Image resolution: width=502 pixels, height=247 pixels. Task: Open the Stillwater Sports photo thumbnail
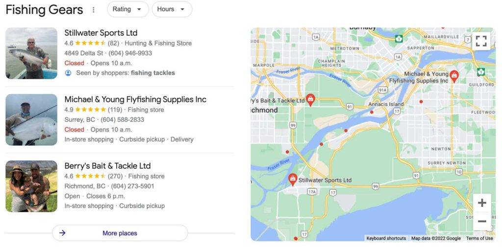point(31,53)
